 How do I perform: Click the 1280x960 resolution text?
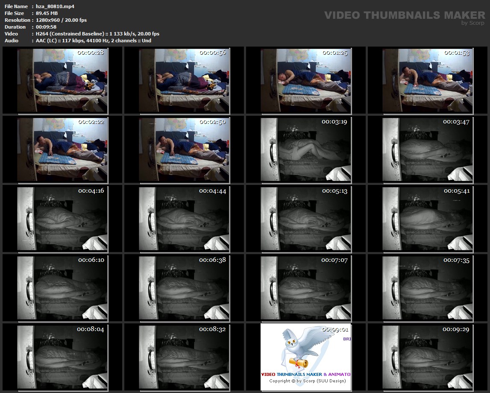tap(47, 20)
